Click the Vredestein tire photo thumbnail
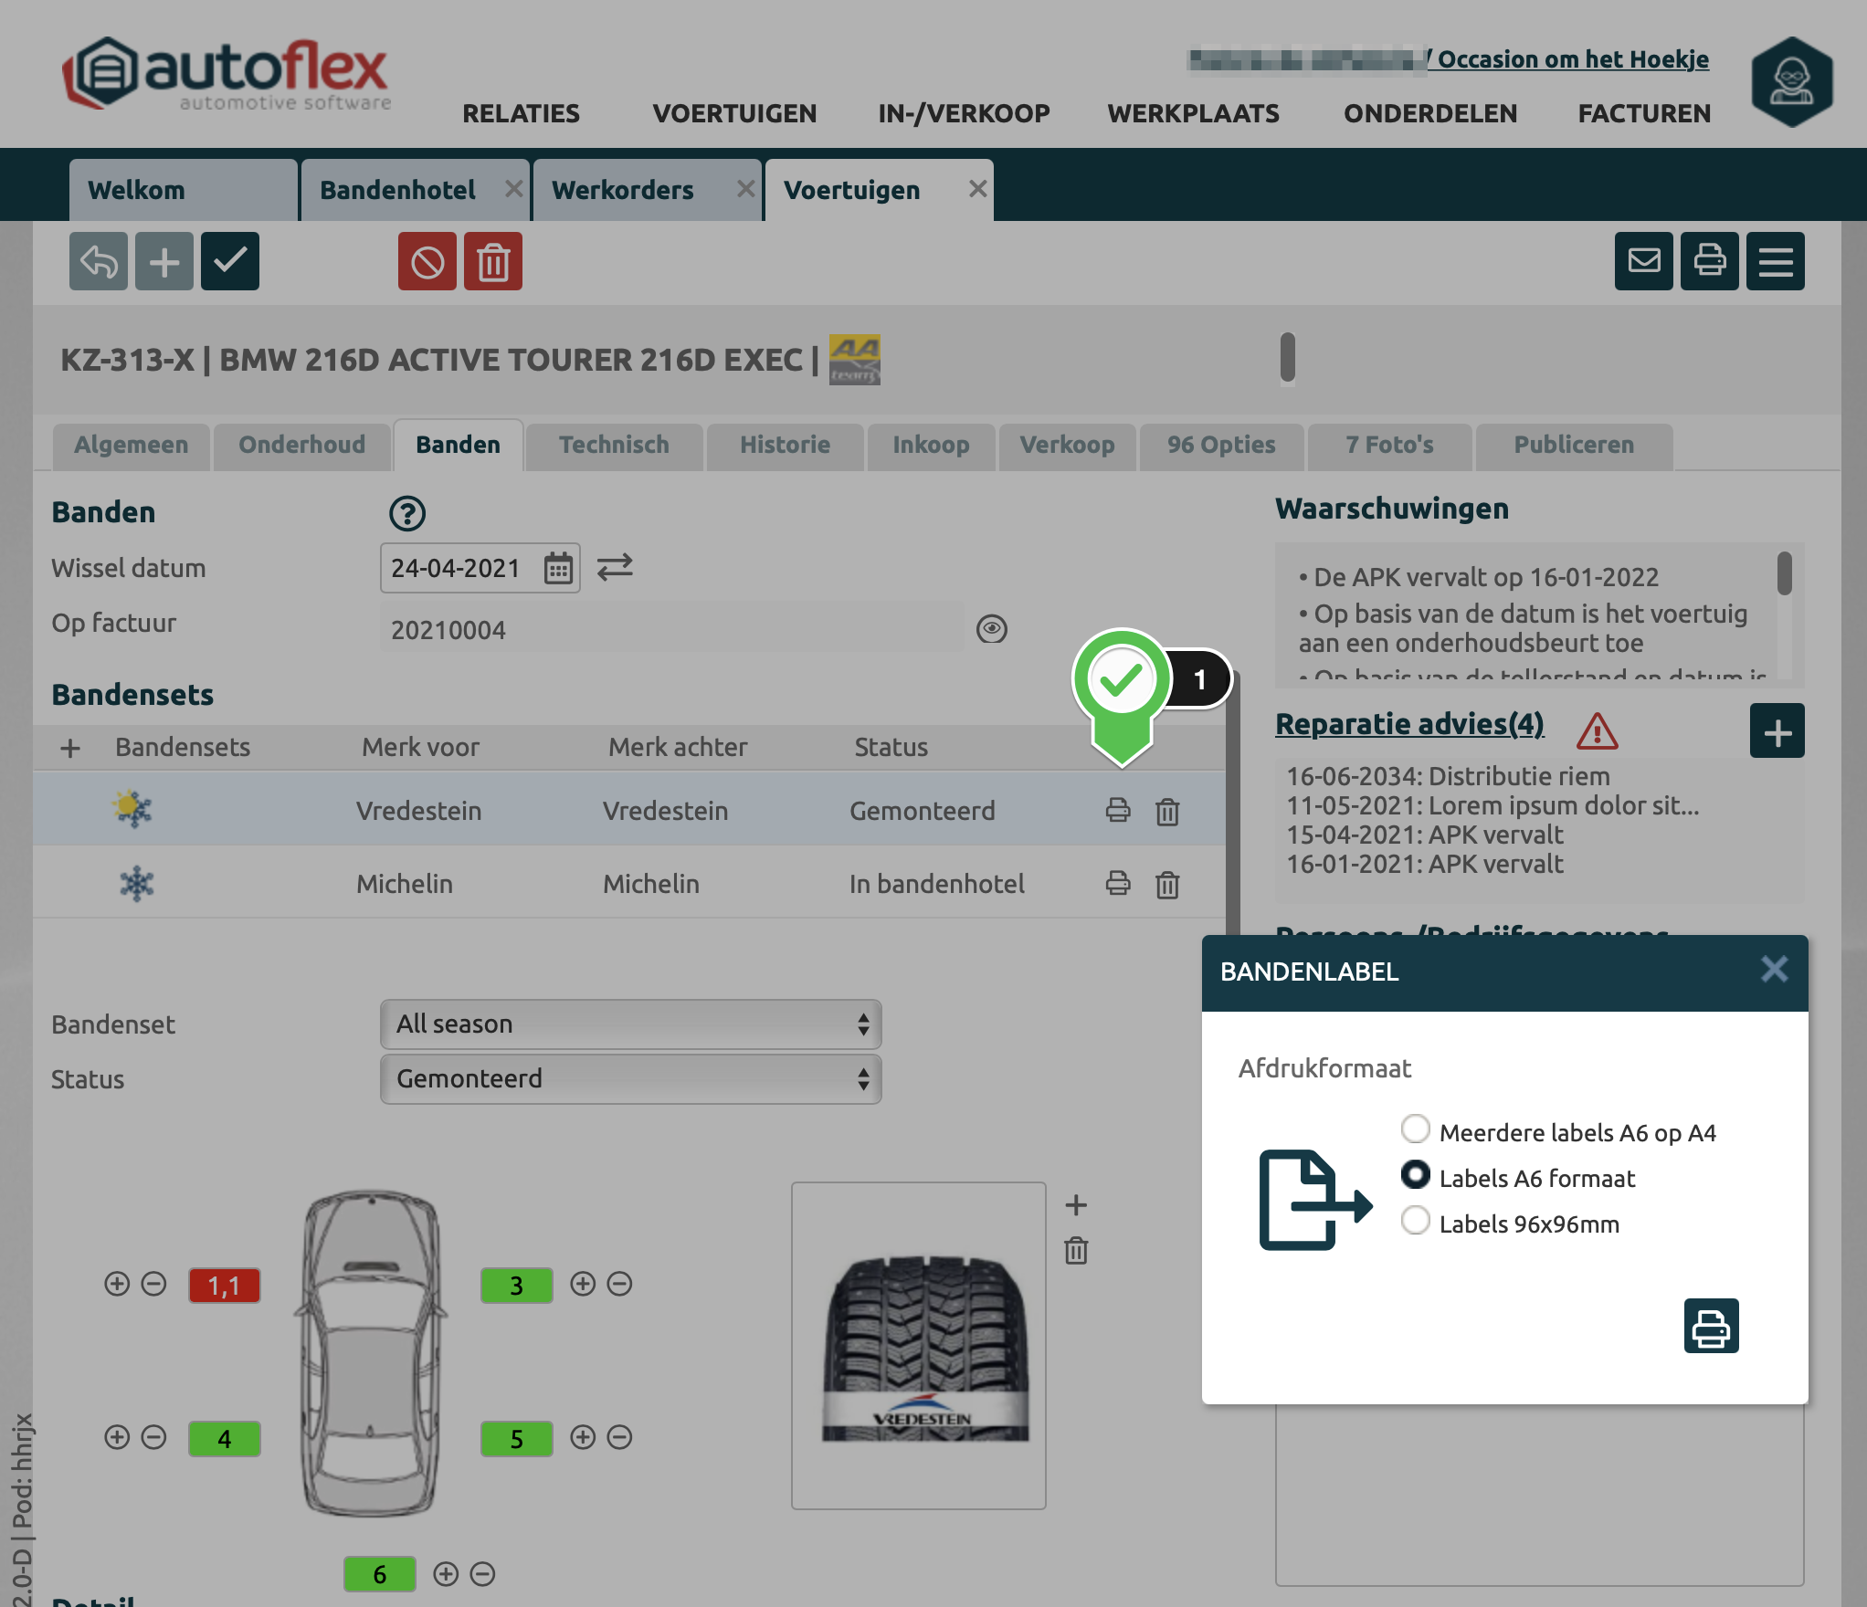 click(x=918, y=1345)
